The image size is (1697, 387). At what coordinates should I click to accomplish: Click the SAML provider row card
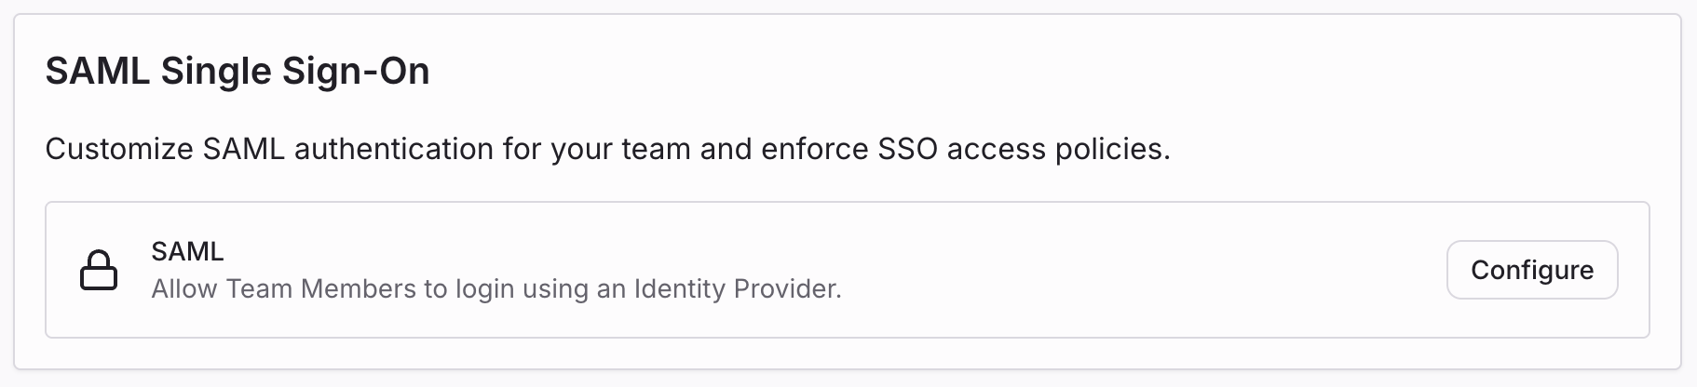pyautogui.click(x=1118, y=270)
